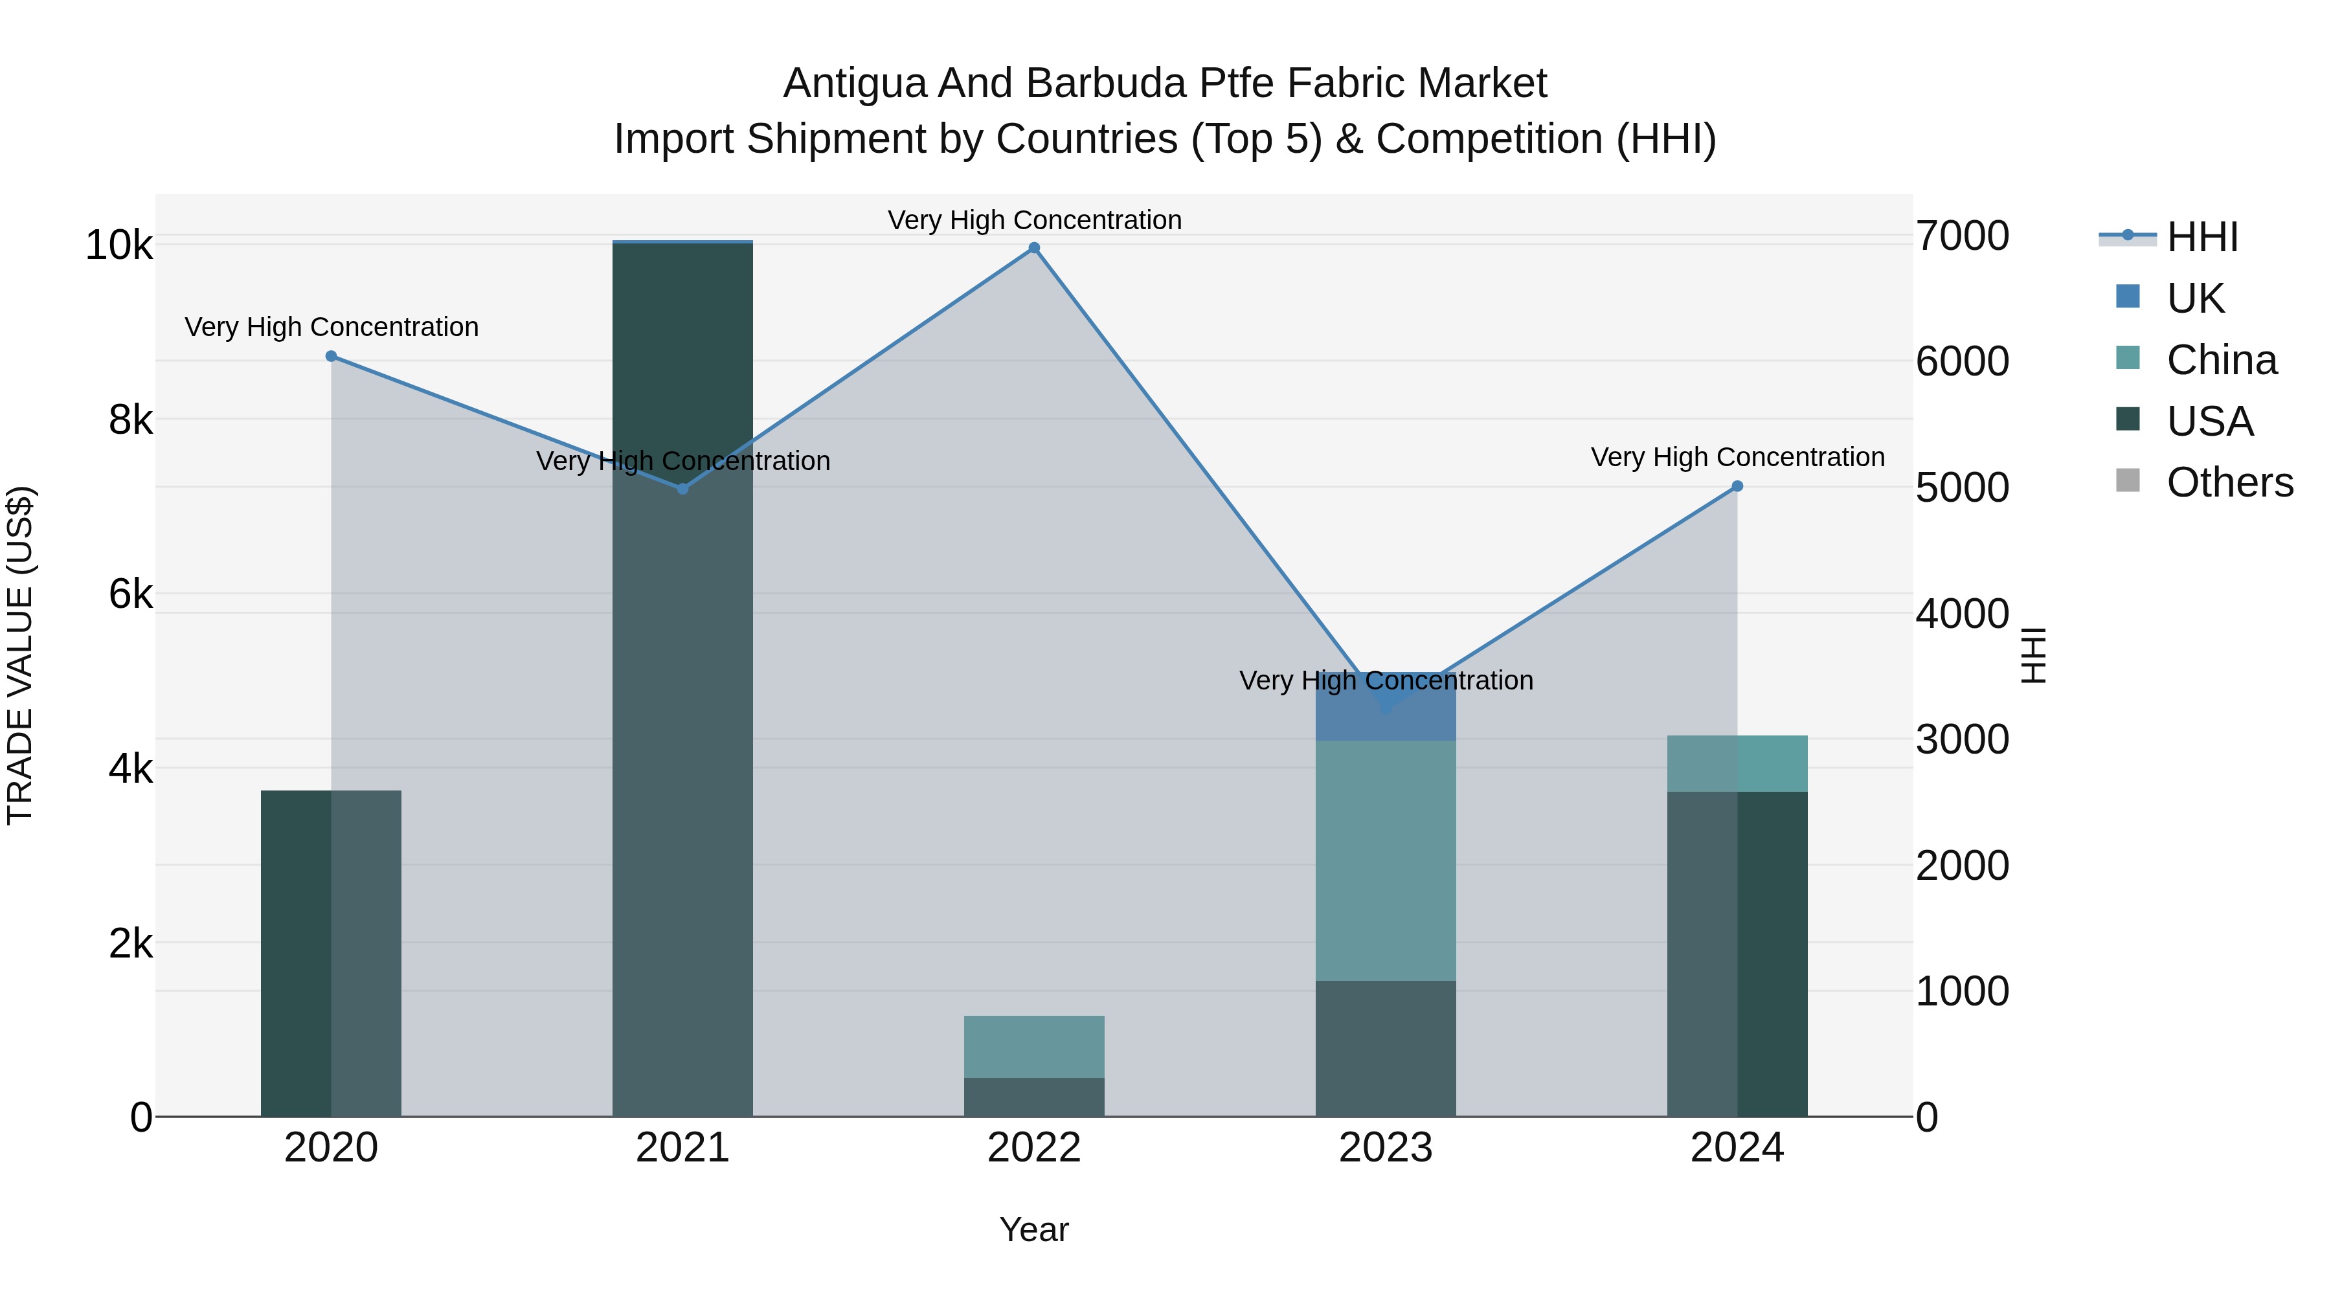The width and height of the screenshot is (2331, 1311).
Task: Click the 2021 USA bar
Action: coord(683,680)
